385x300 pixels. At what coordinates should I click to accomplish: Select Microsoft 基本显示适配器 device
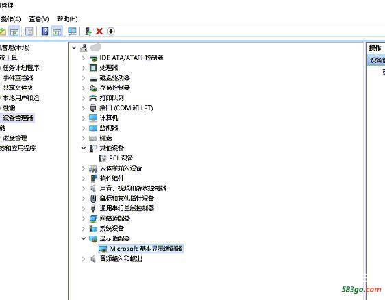(145, 249)
